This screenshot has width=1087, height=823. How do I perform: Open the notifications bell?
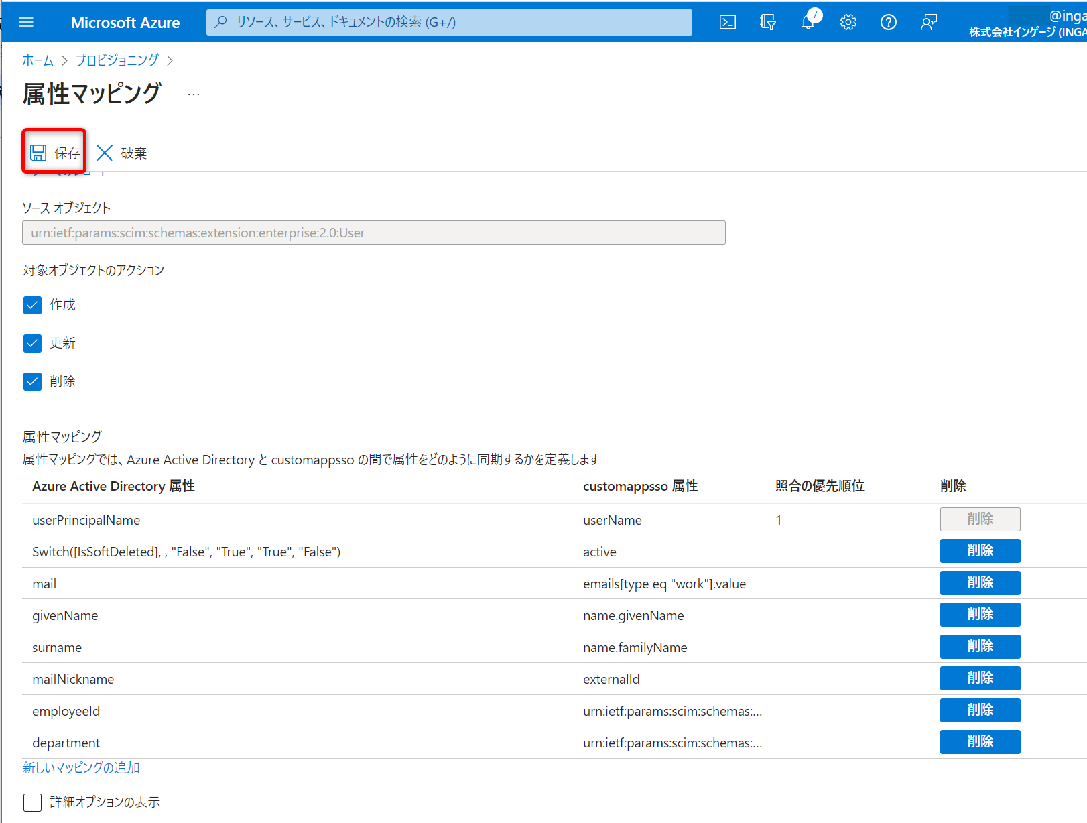(x=809, y=22)
